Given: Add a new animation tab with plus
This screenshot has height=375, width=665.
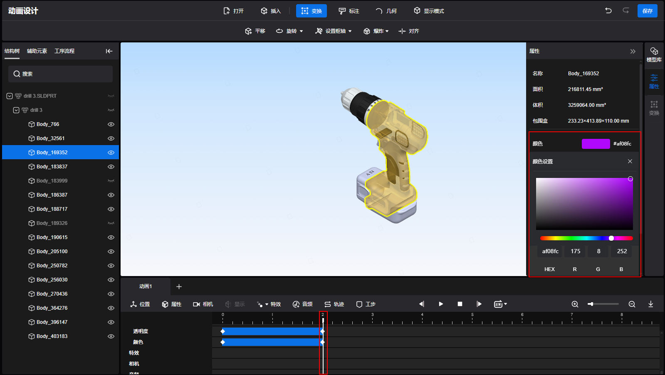Looking at the screenshot, I should pyautogui.click(x=179, y=286).
